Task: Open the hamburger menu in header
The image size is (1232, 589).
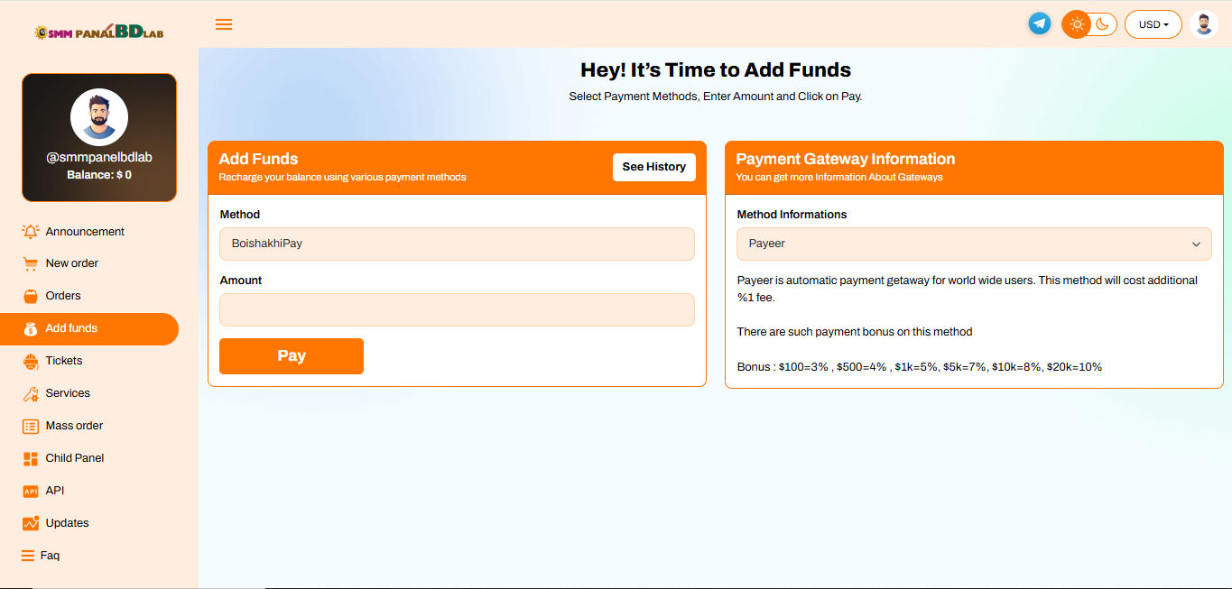Action: pyautogui.click(x=224, y=24)
